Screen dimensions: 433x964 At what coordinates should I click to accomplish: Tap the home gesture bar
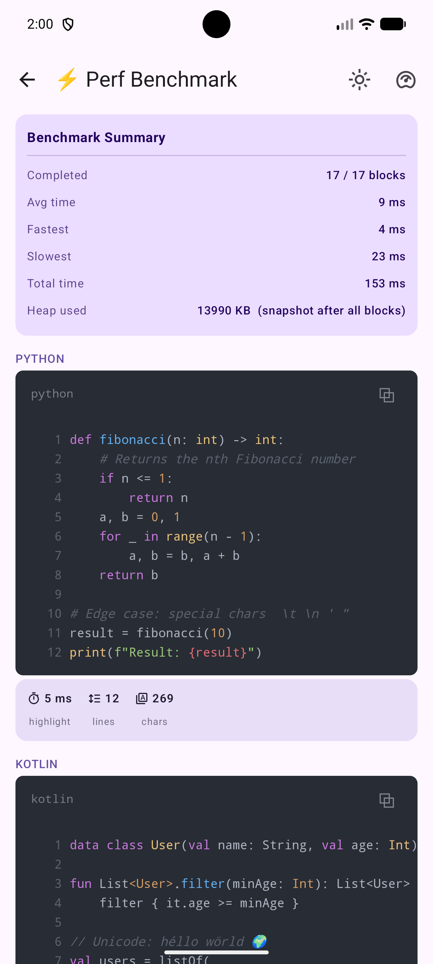click(x=216, y=952)
